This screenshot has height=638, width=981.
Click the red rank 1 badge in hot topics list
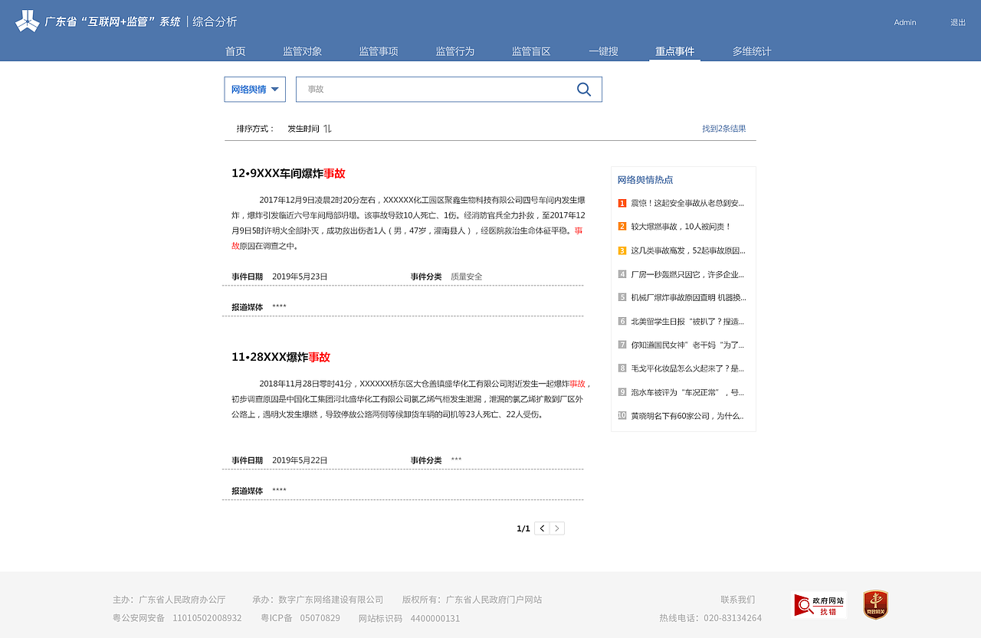pos(622,203)
